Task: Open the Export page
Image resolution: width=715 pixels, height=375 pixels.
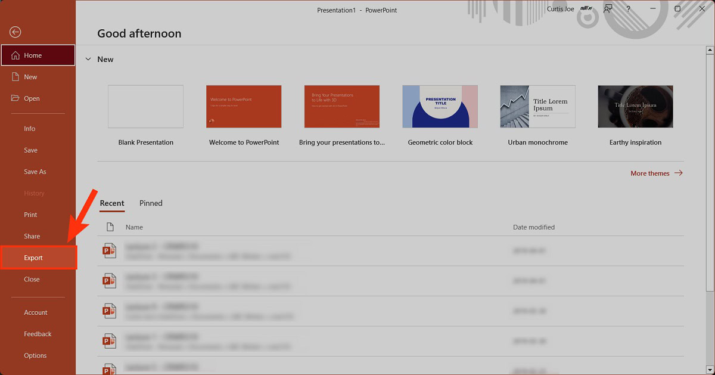Action: pyautogui.click(x=38, y=258)
